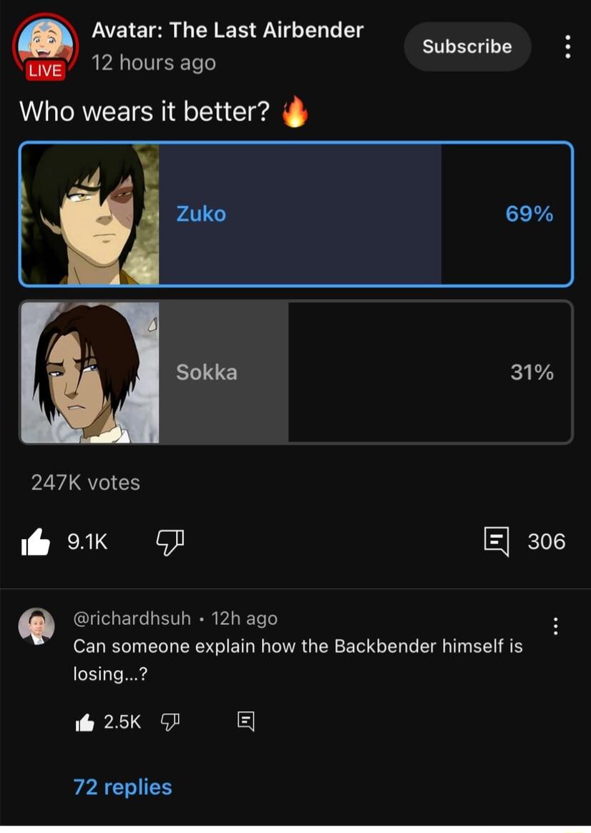Click the 306 comment count
591x833 pixels.
click(x=546, y=541)
